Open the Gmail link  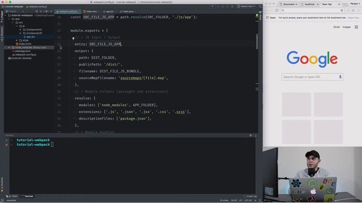337,27
